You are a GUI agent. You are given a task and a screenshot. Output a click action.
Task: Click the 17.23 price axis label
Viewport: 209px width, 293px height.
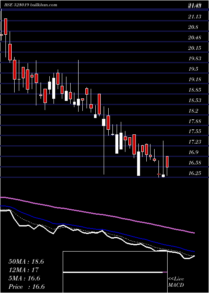[195, 142]
